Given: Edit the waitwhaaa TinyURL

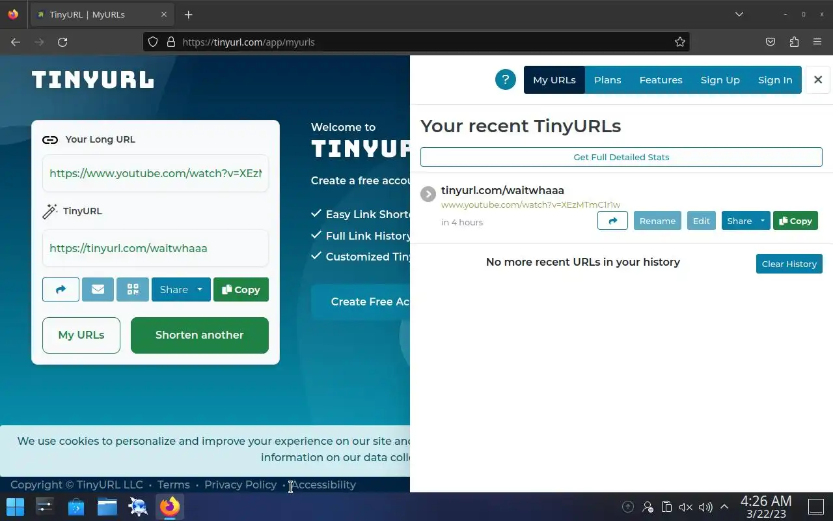Looking at the screenshot, I should pyautogui.click(x=702, y=221).
